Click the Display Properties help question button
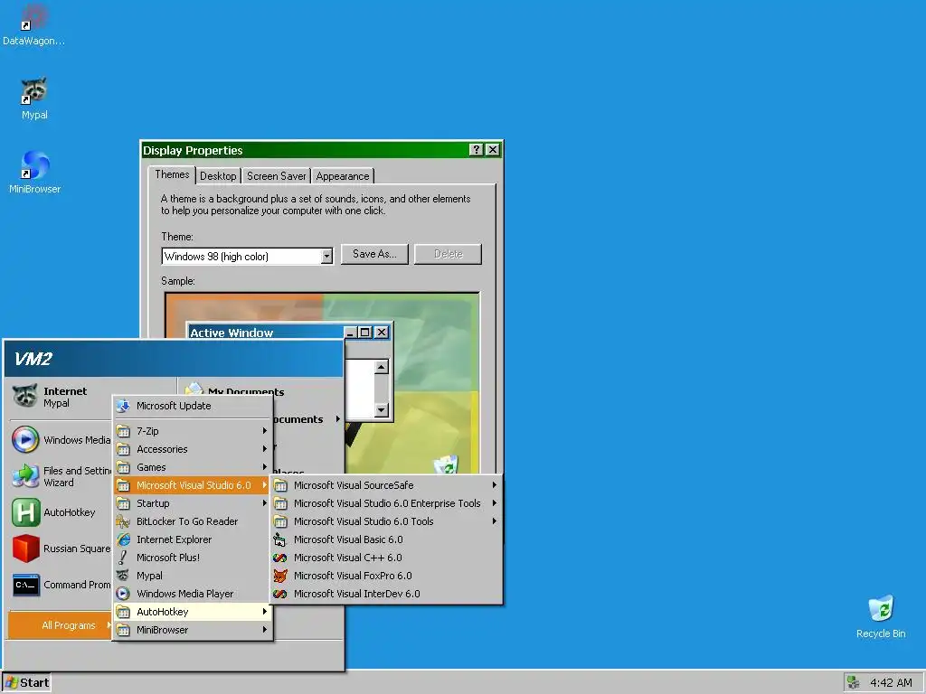The height and width of the screenshot is (694, 926). tap(476, 150)
